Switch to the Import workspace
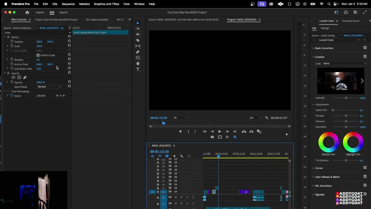Screen dimensions: 371x209 click(x=40, y=12)
